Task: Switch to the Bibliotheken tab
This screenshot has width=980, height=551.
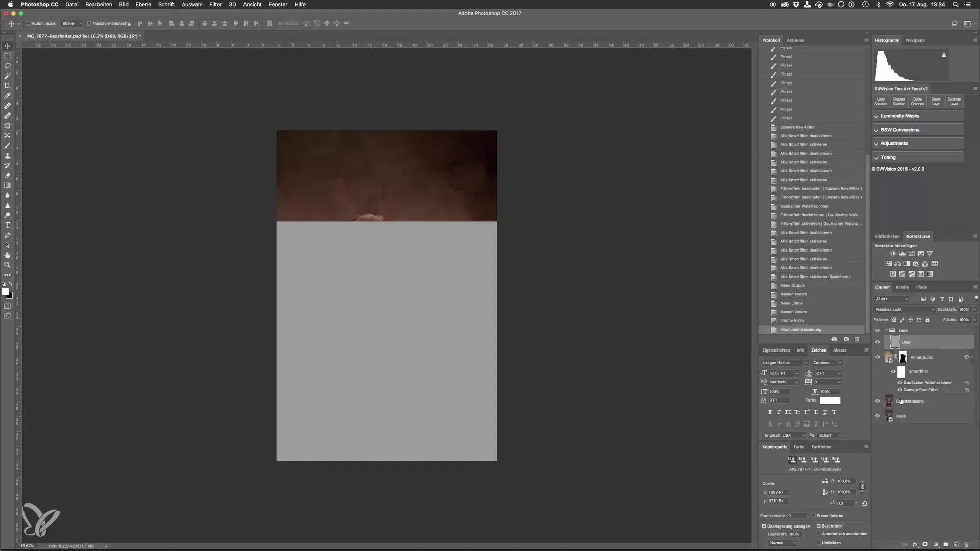Action: click(x=887, y=236)
